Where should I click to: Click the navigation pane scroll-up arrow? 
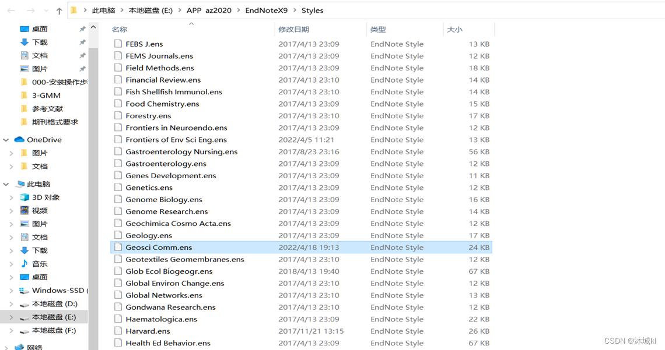93,27
